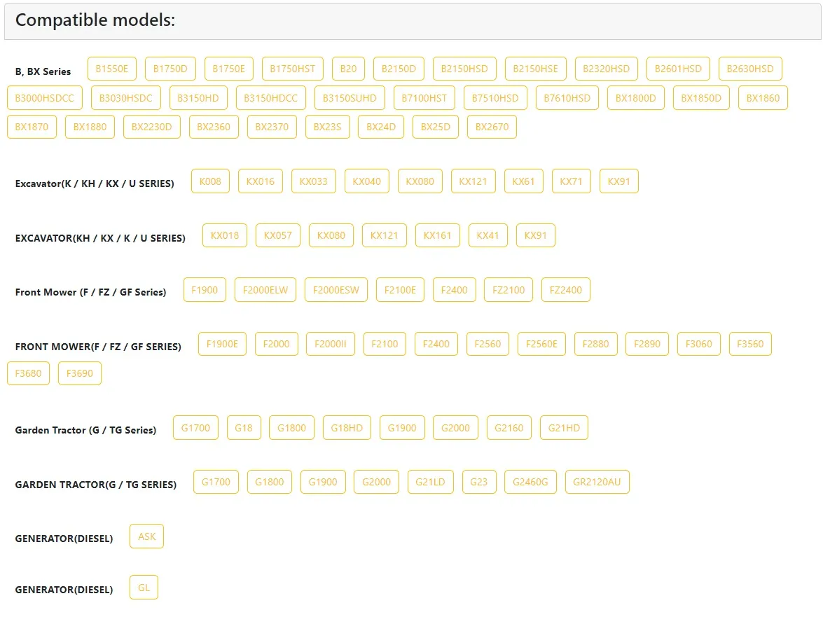Click the BX1800D tag
Viewport: 823px width, 617px height.
click(635, 98)
